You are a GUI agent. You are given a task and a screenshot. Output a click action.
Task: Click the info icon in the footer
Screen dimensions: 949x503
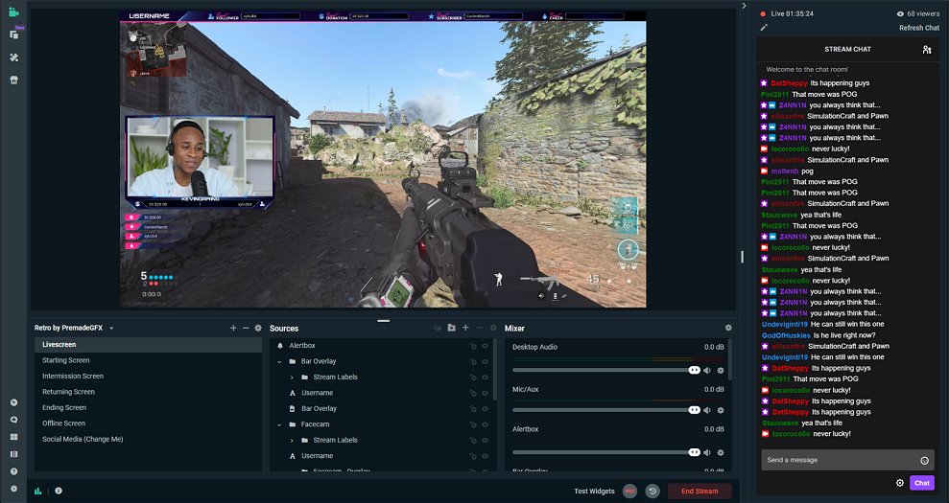click(x=59, y=491)
